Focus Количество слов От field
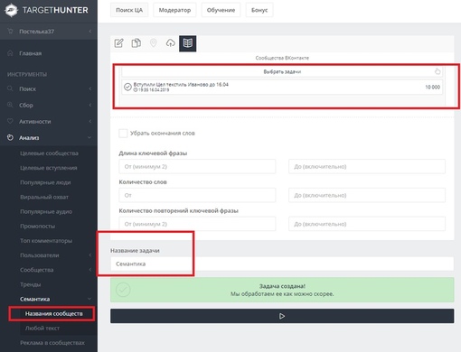 [x=197, y=195]
